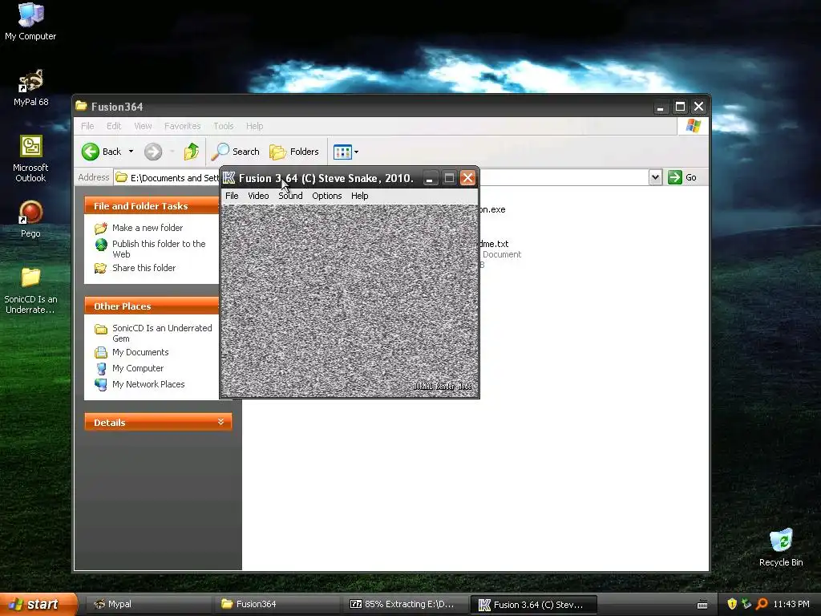Open the Fusion Sound menu
Image resolution: width=821 pixels, height=616 pixels.
[290, 196]
